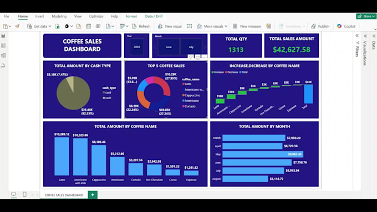This screenshot has height=212, width=377.
Task: Switch to the View tab
Action: (x=78, y=16)
